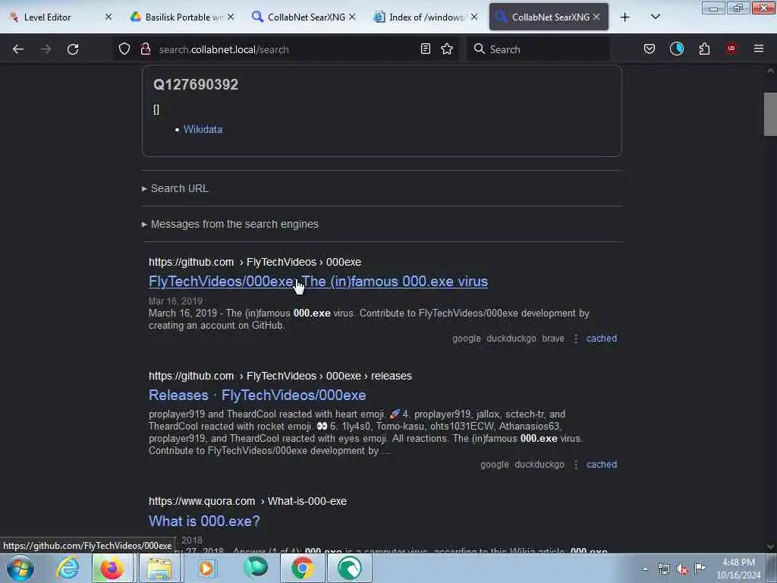777x583 pixels.
Task: Click github.com URL of first result
Action: [x=255, y=262]
